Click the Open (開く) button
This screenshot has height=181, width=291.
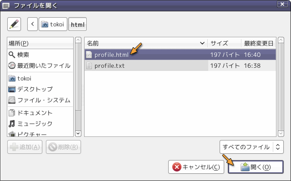pyautogui.click(x=256, y=167)
